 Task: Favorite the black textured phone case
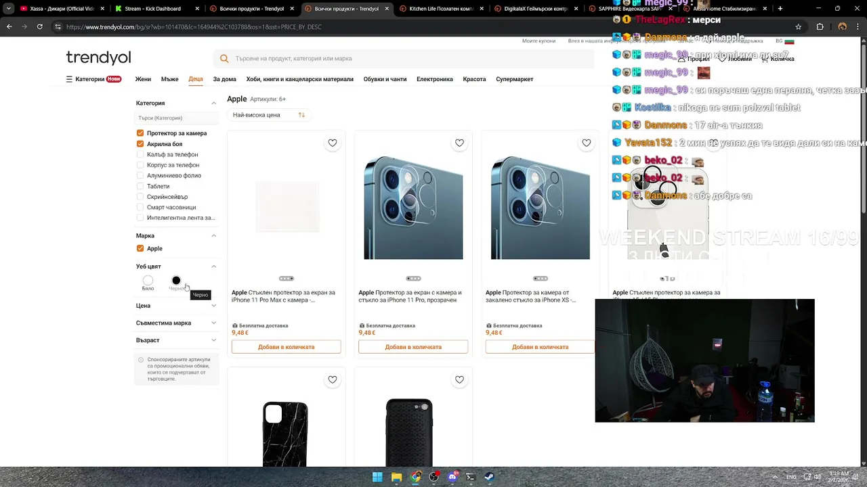[459, 379]
